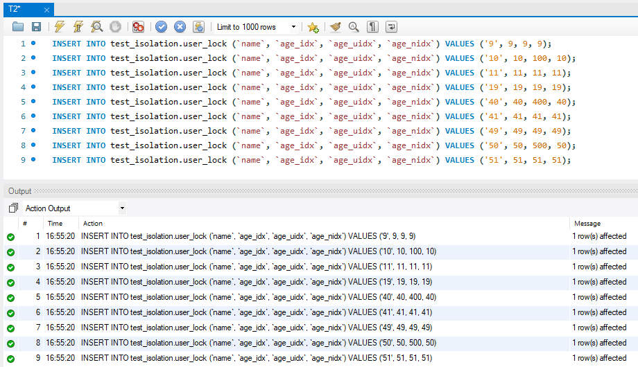The height and width of the screenshot is (367, 638).
Task: Run EXPLAIN on current statement
Action: tap(96, 27)
